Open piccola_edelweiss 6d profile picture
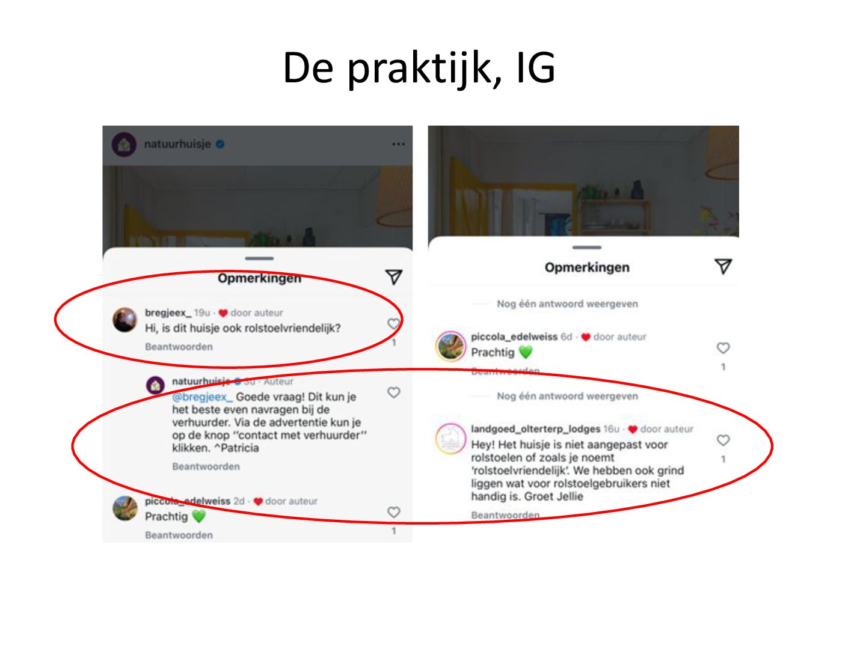Image resolution: width=866 pixels, height=649 pixels. pyautogui.click(x=450, y=347)
